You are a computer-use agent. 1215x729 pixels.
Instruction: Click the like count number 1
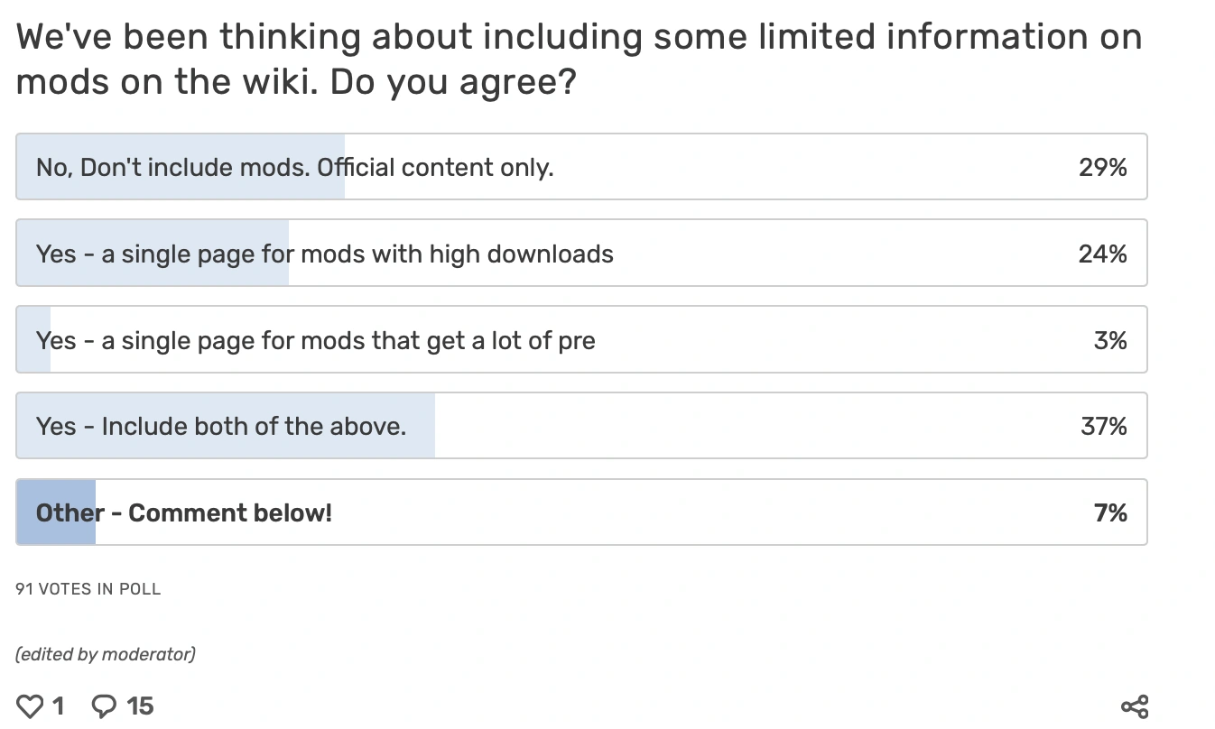pos(58,706)
